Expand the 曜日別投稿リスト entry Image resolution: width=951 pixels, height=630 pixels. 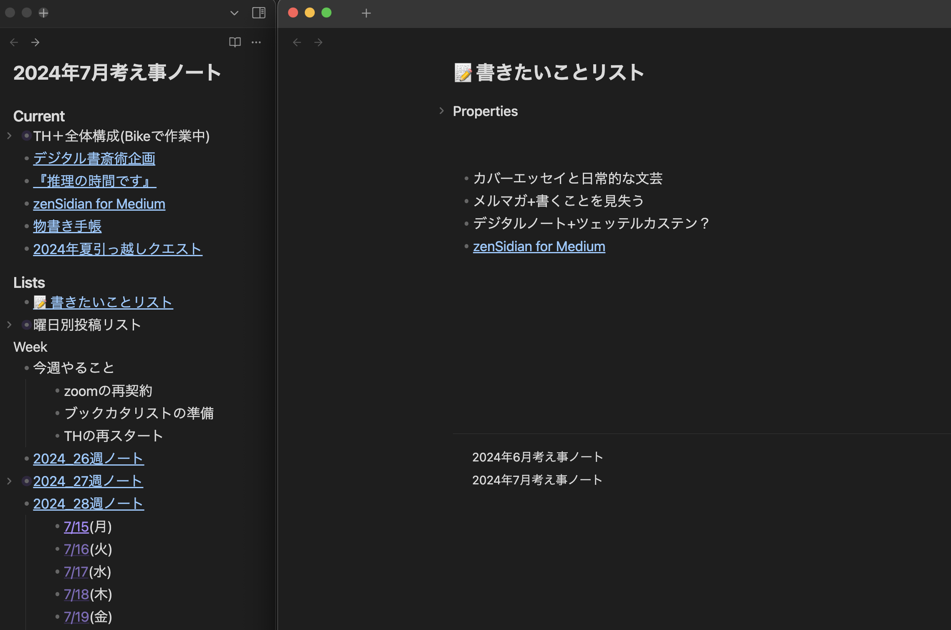point(9,324)
